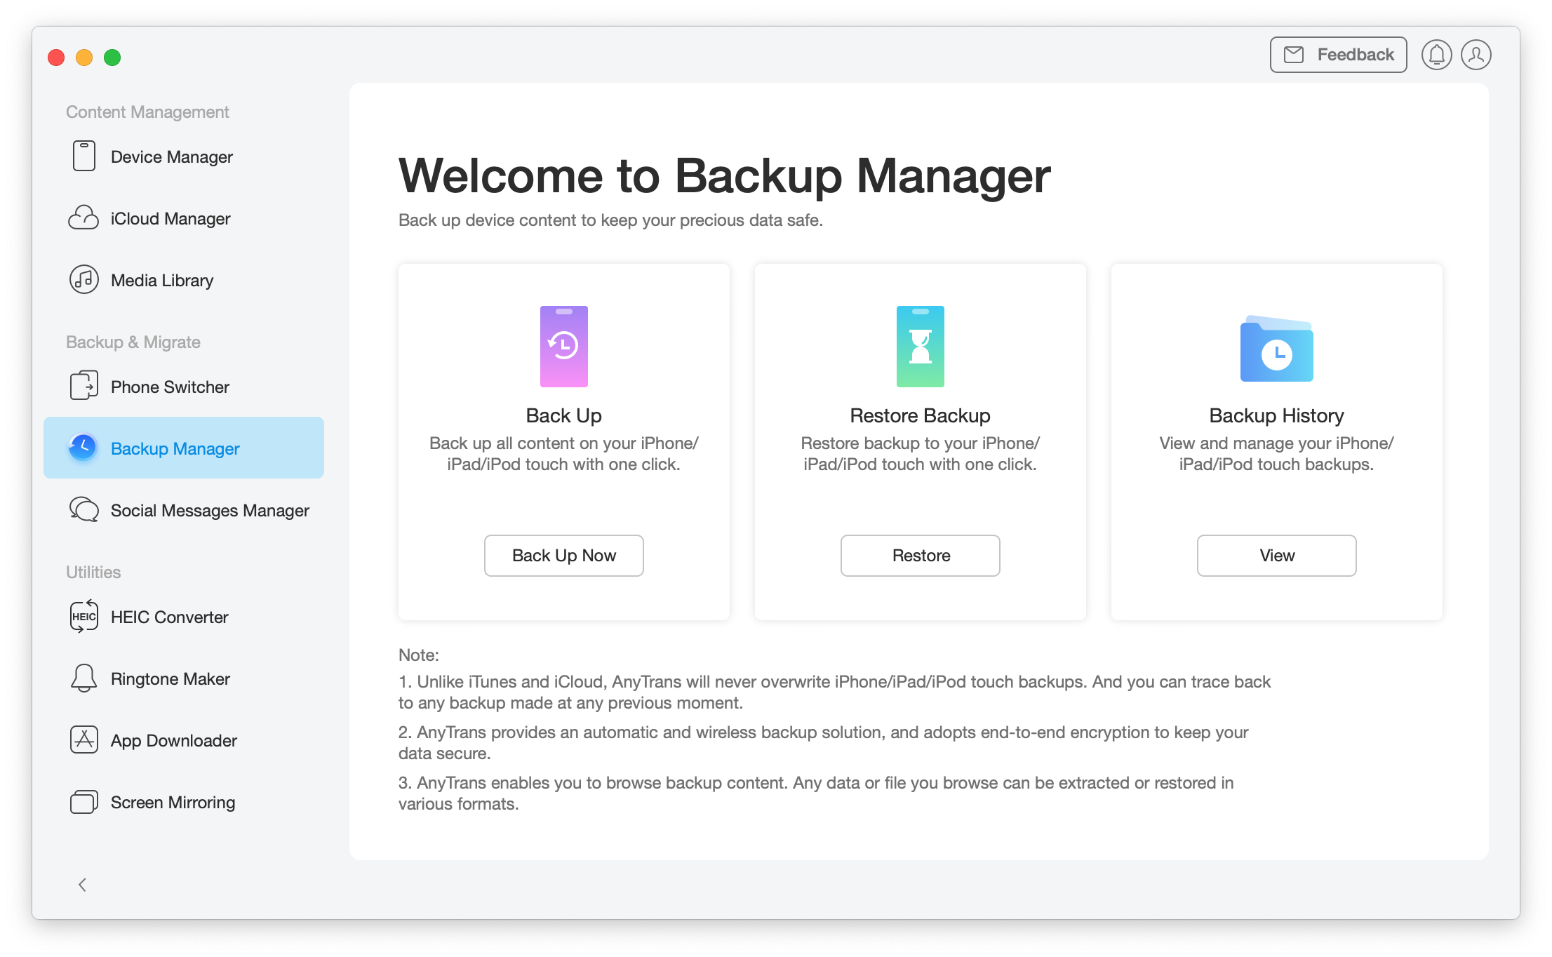Click the green Restore Backup hourglass icon
Viewport: 1552px width, 957px height.
click(x=921, y=347)
